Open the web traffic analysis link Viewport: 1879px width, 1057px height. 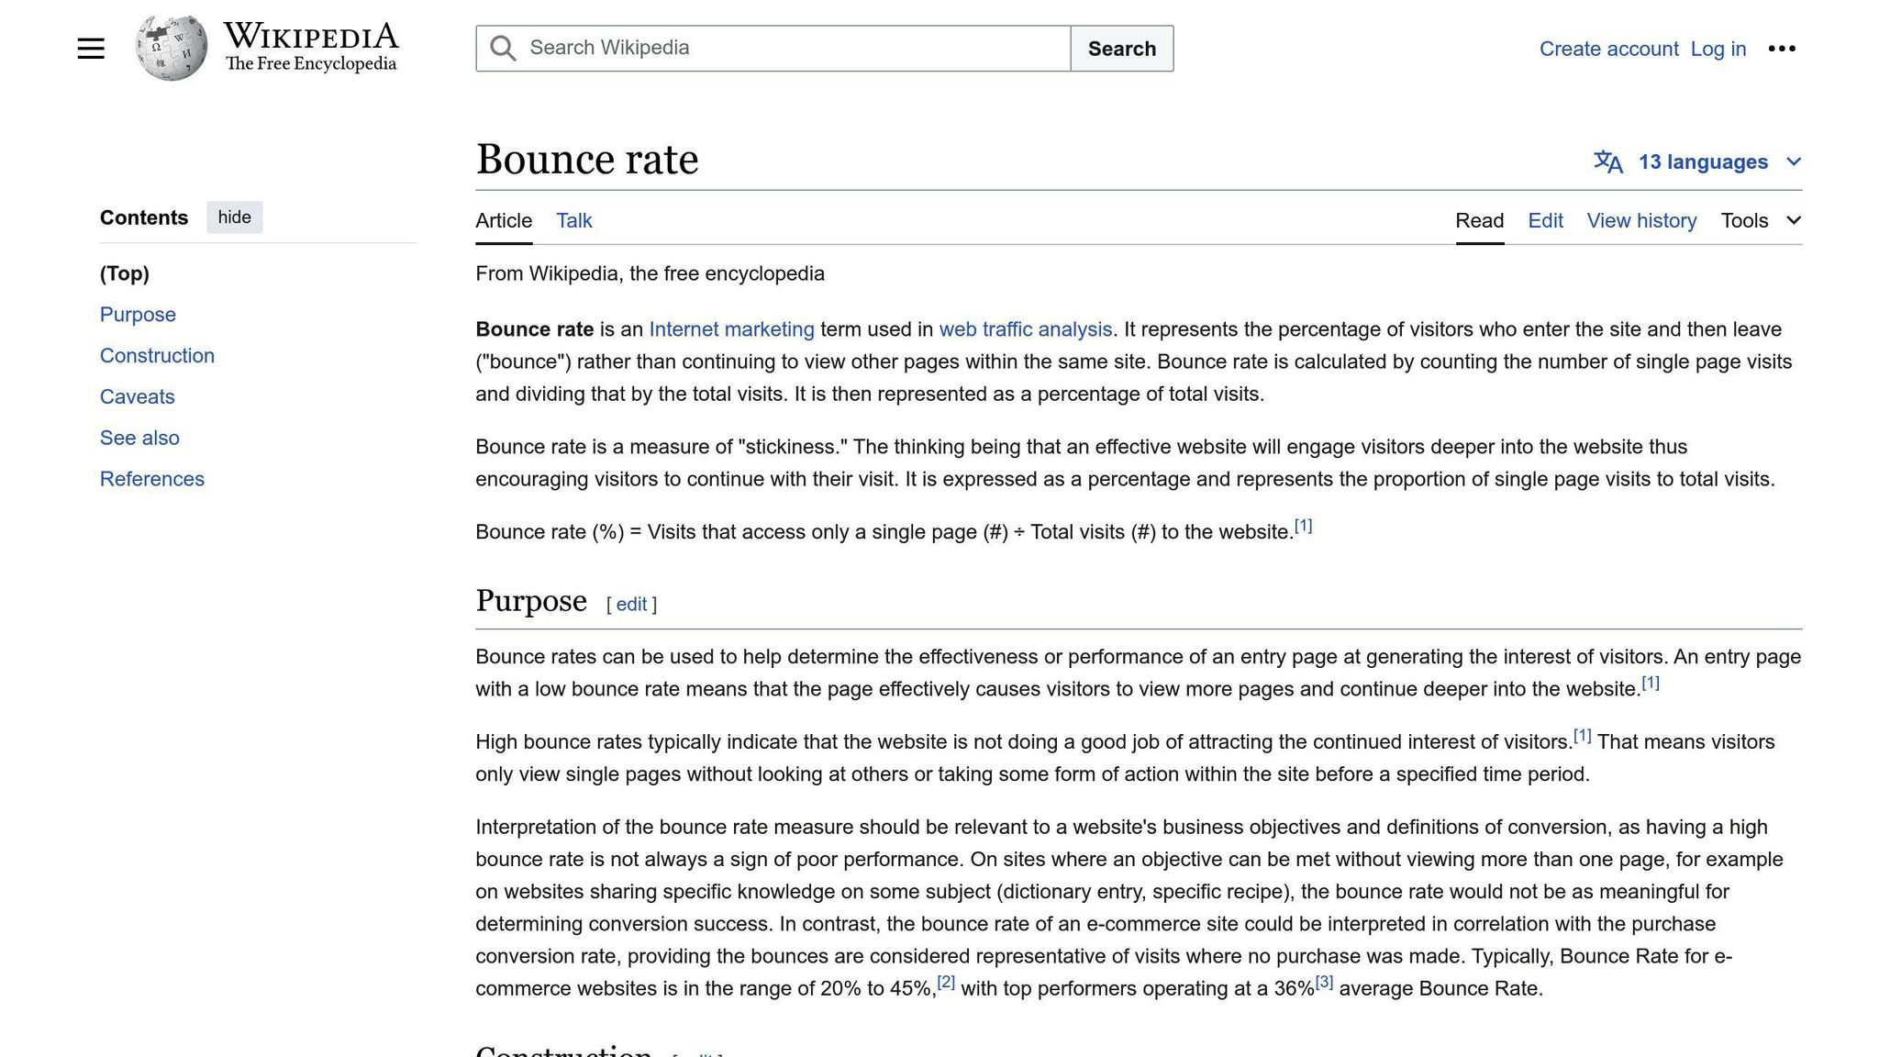tap(1025, 329)
